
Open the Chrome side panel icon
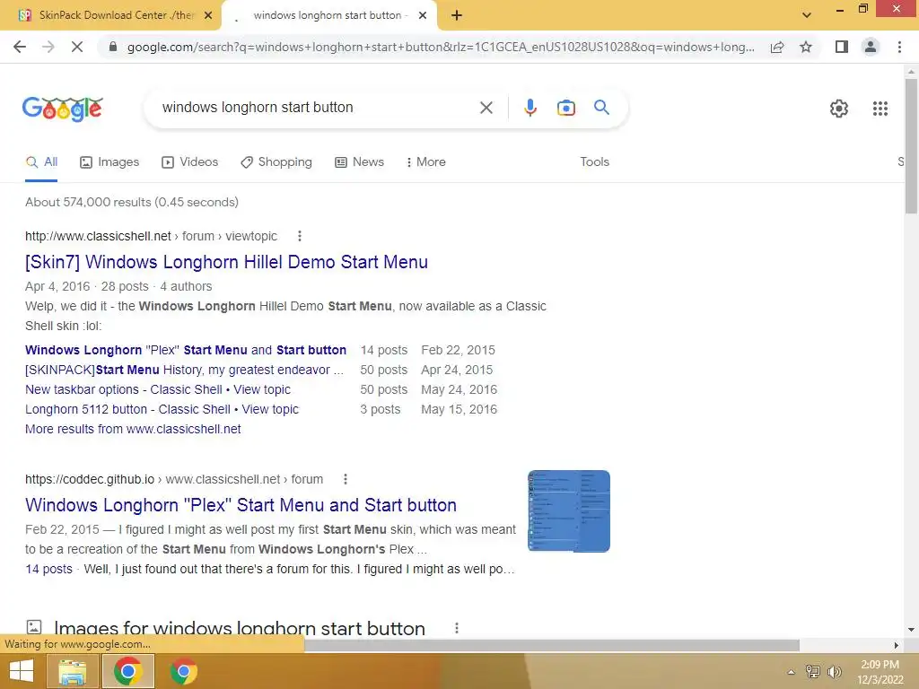click(x=842, y=47)
